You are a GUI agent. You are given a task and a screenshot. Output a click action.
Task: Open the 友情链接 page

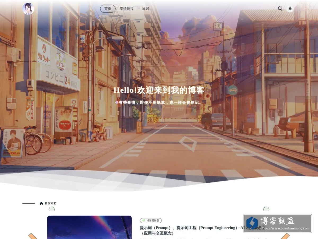[x=127, y=9]
